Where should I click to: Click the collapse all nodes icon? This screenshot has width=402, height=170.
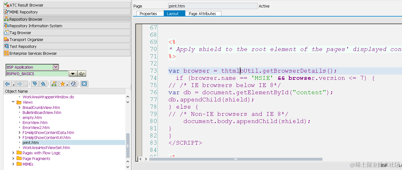43,84
